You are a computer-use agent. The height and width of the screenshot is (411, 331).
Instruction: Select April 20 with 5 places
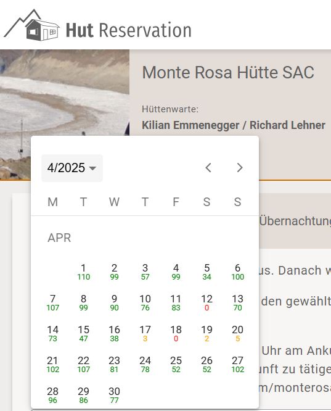(237, 334)
